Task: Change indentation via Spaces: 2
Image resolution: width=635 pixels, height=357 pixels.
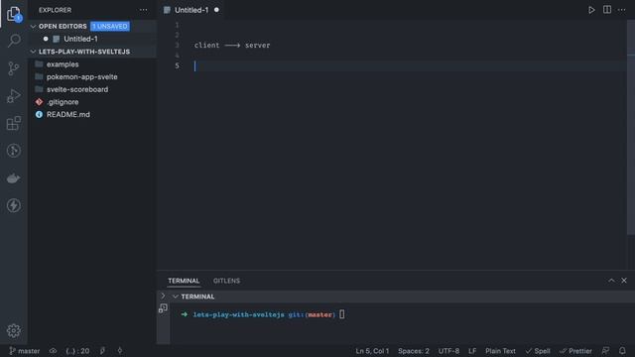Action: 413,351
